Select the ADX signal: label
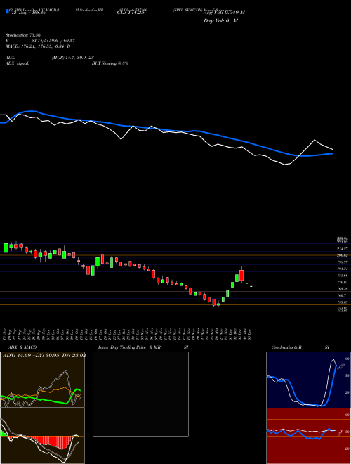The width and height of the screenshot is (351, 464). pos(18,63)
